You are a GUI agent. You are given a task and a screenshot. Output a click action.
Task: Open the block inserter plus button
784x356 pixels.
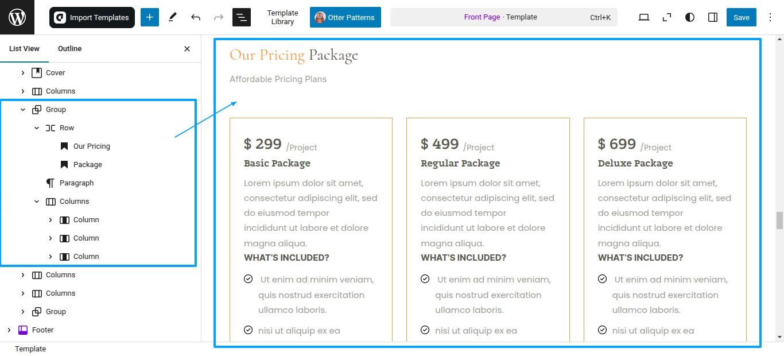point(150,17)
